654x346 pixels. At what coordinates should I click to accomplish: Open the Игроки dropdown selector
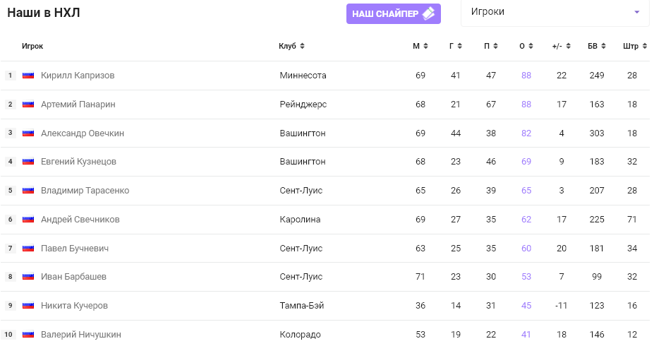coord(555,12)
